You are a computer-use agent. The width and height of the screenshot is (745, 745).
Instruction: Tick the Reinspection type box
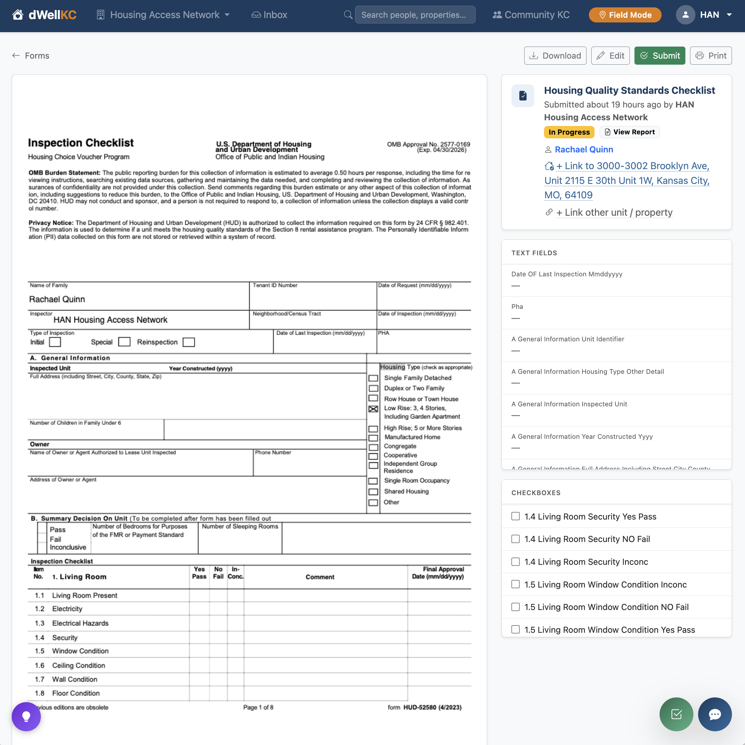189,342
